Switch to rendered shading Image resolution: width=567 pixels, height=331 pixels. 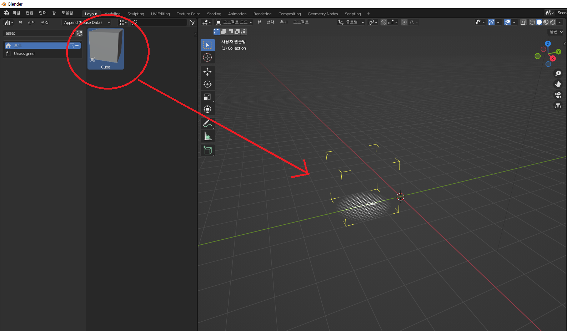pos(553,22)
